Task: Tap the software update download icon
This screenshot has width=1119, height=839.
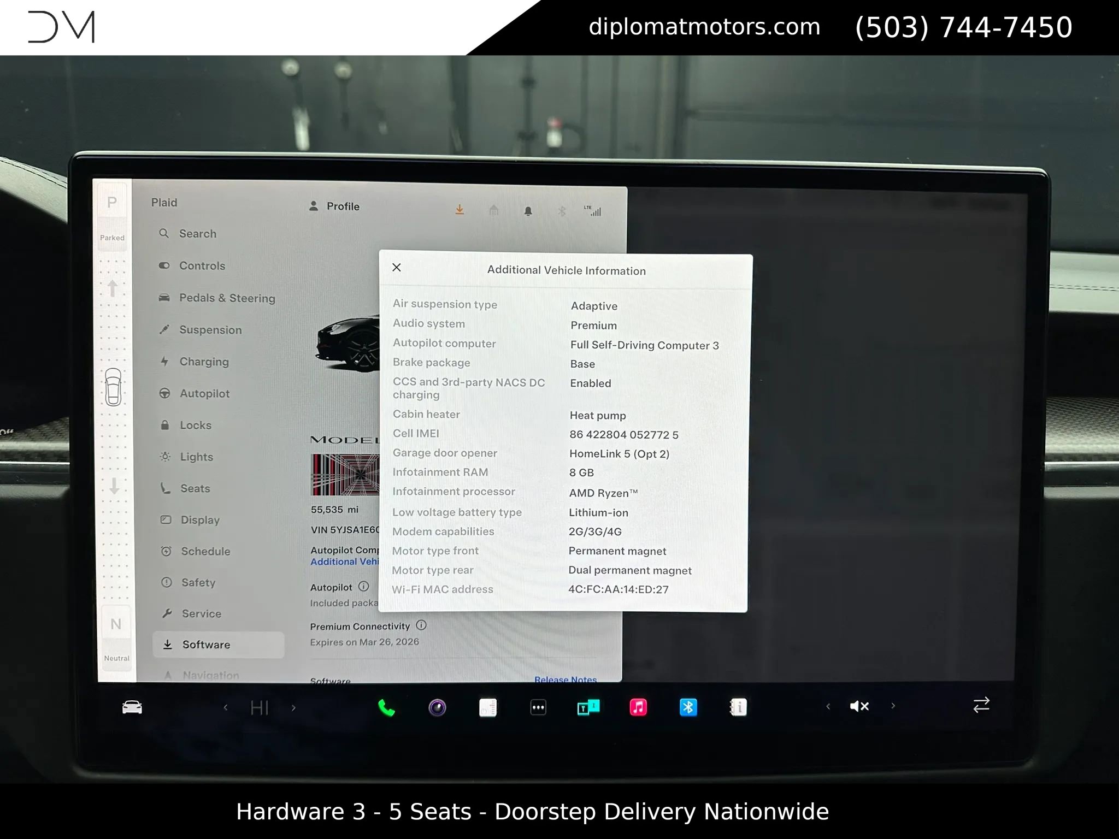Action: pyautogui.click(x=460, y=210)
